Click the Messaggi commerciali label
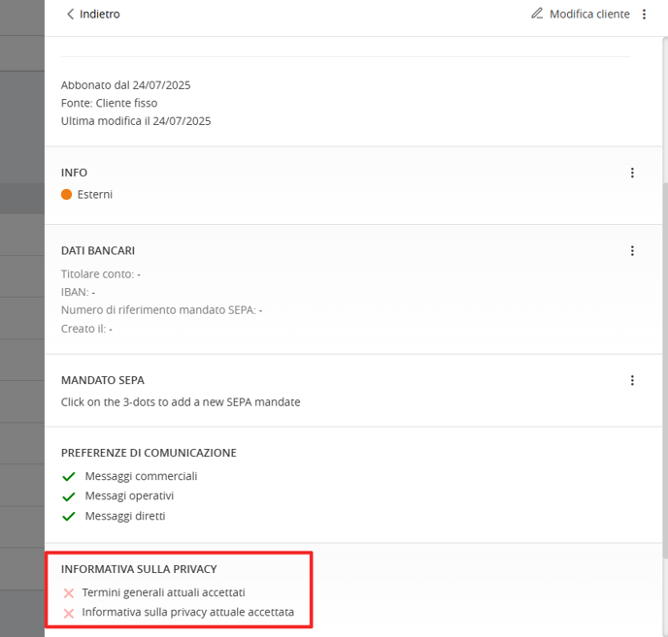 pos(141,476)
